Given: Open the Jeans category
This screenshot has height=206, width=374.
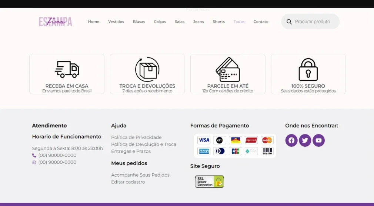Looking at the screenshot, I should point(198,22).
